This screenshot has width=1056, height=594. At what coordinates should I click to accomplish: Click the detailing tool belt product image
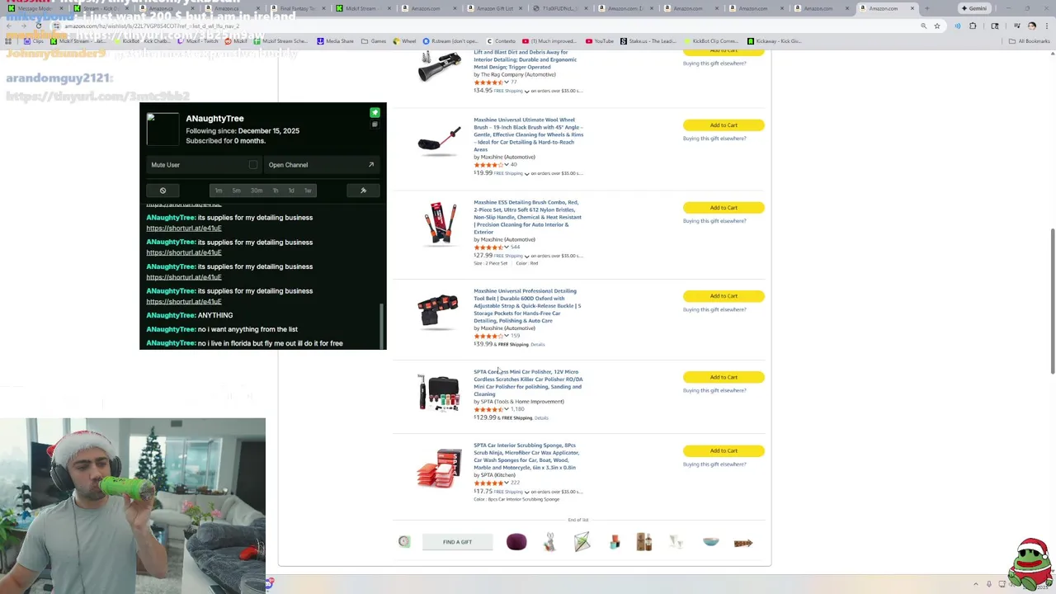click(438, 312)
